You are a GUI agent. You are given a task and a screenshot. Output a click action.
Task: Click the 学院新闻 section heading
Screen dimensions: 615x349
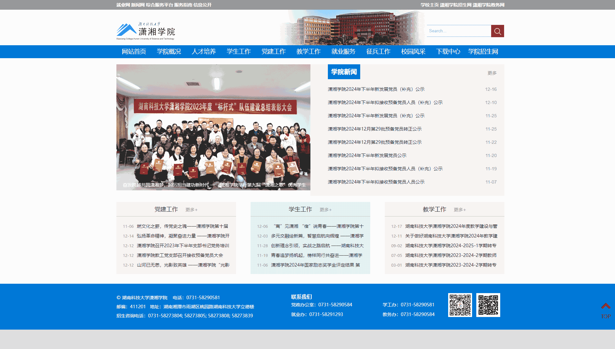pyautogui.click(x=344, y=72)
